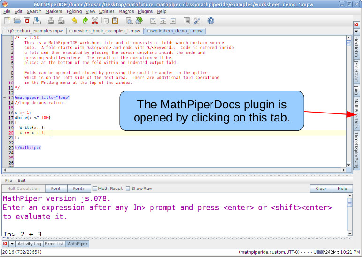Open the GeoGebra side tab
The image size is (362, 257).
[356, 47]
